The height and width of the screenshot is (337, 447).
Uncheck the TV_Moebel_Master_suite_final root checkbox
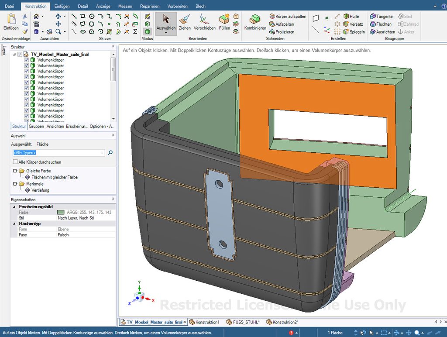click(20, 54)
